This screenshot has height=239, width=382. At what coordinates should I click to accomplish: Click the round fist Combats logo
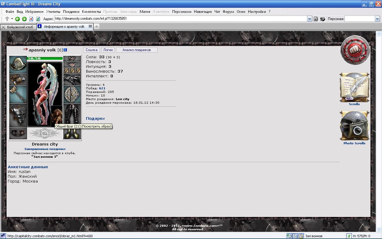click(x=355, y=50)
